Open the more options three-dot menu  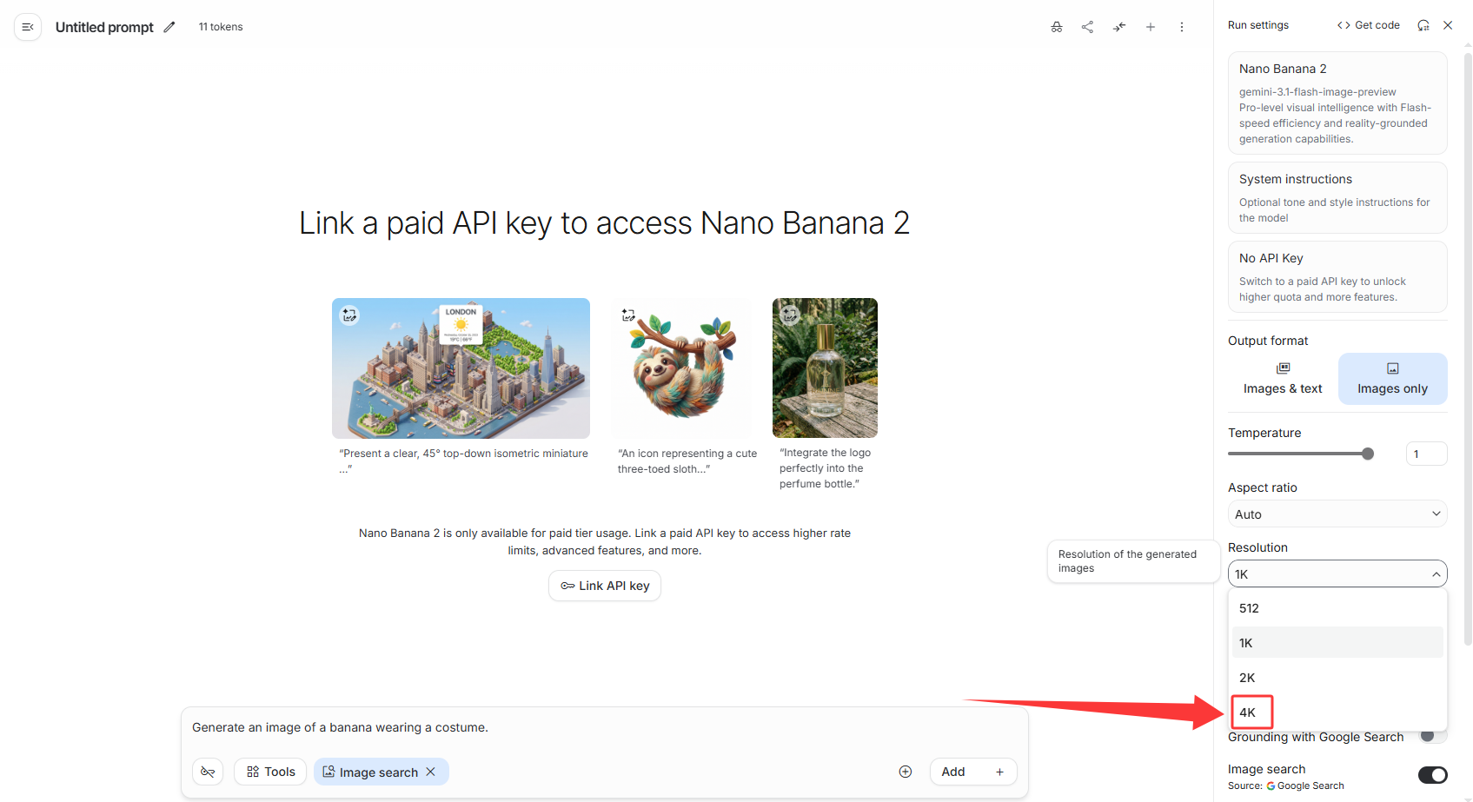click(x=1182, y=27)
